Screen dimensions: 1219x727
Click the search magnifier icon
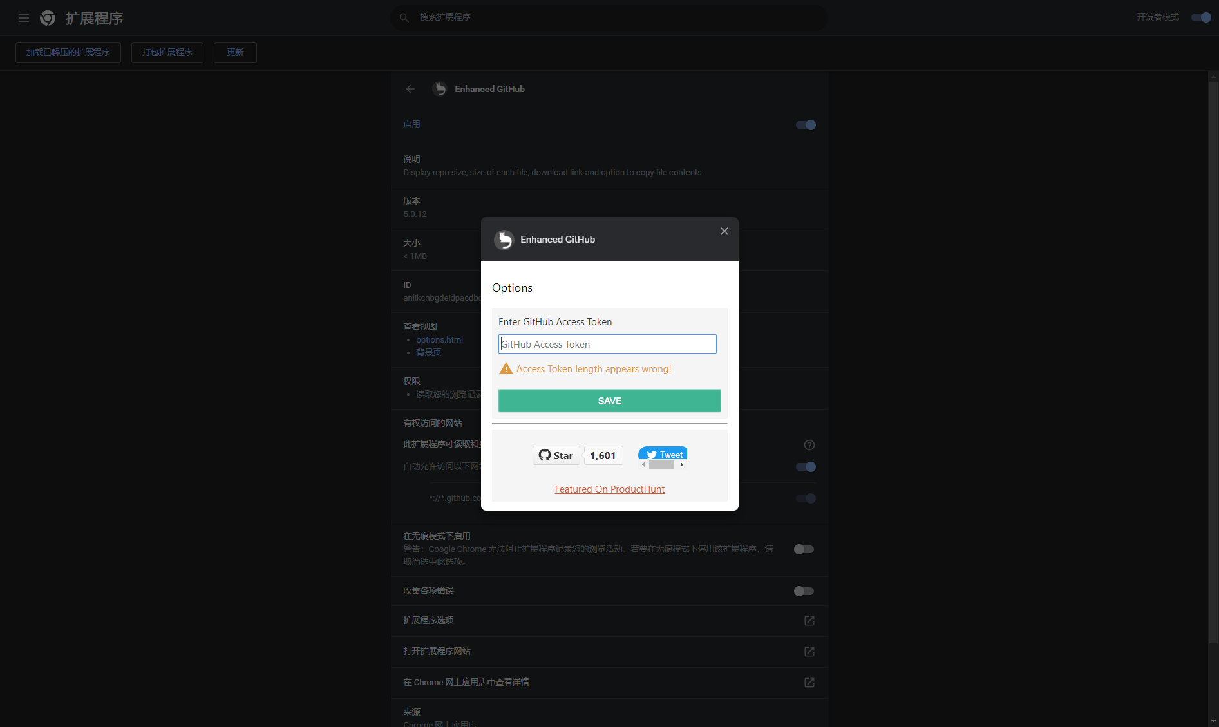point(404,17)
